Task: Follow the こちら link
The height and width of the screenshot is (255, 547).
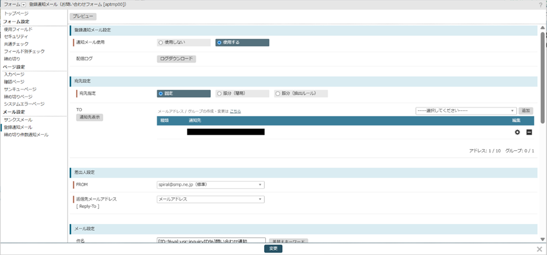Action: pyautogui.click(x=235, y=111)
